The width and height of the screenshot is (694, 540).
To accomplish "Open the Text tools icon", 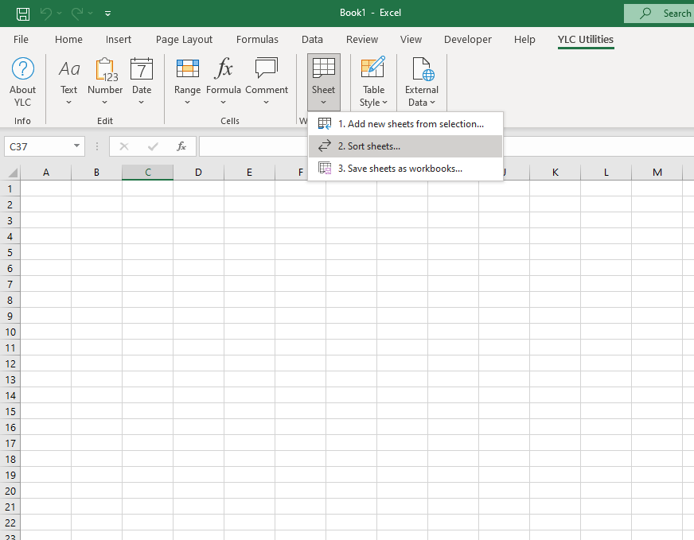I will click(69, 70).
